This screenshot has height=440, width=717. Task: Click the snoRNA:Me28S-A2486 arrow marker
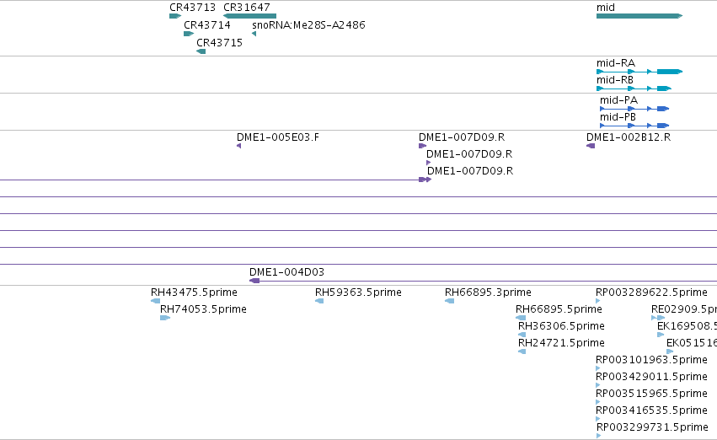[x=254, y=34]
